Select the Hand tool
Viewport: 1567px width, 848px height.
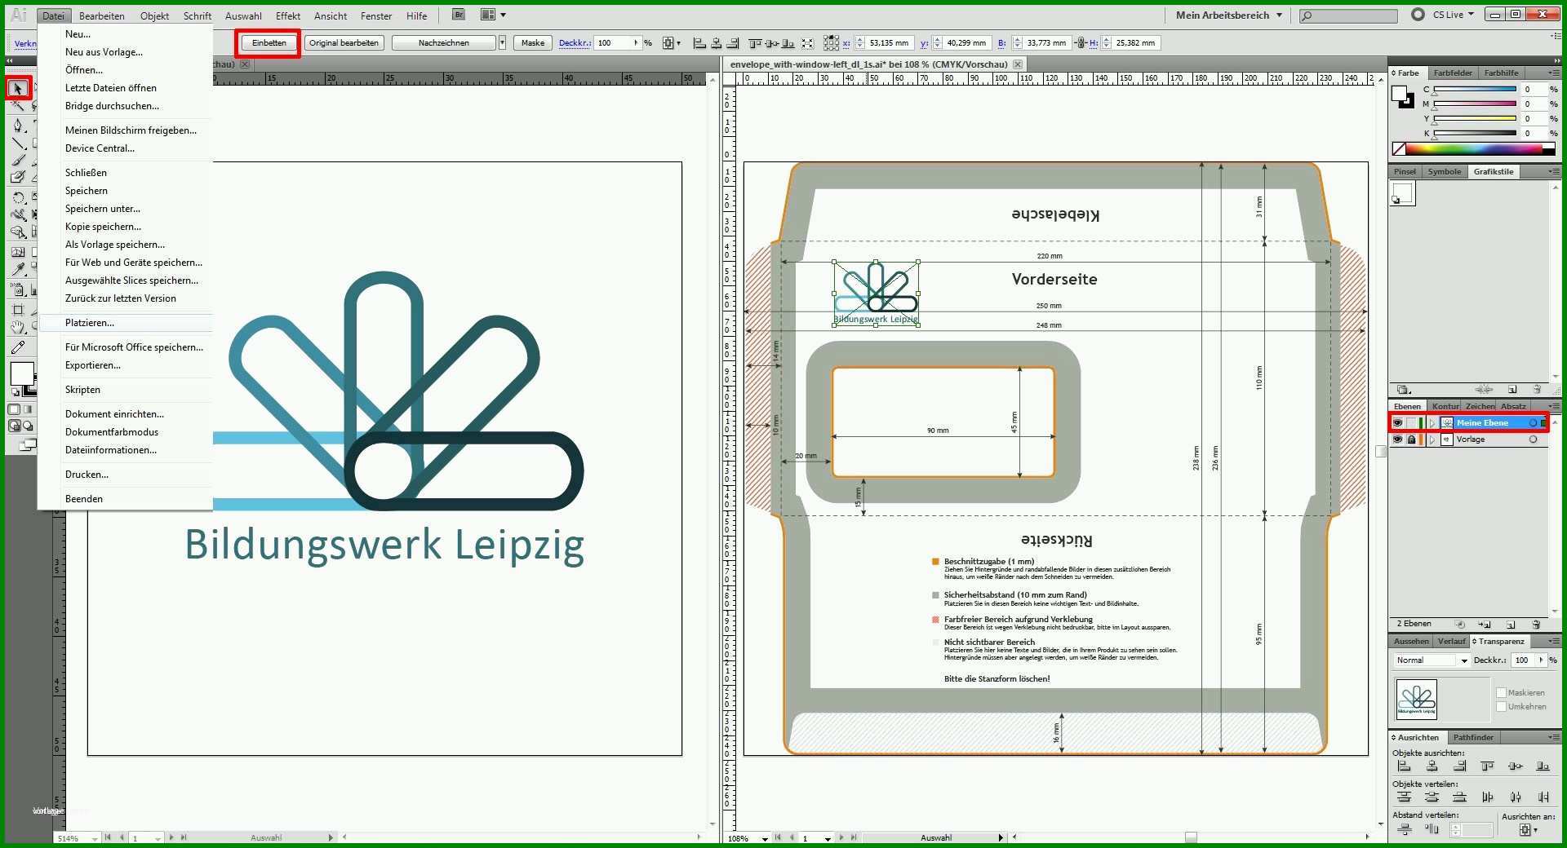click(18, 327)
